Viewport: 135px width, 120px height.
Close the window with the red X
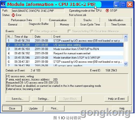[130, 4]
